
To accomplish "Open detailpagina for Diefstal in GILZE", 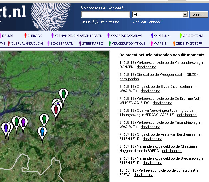I will click(129, 79).
